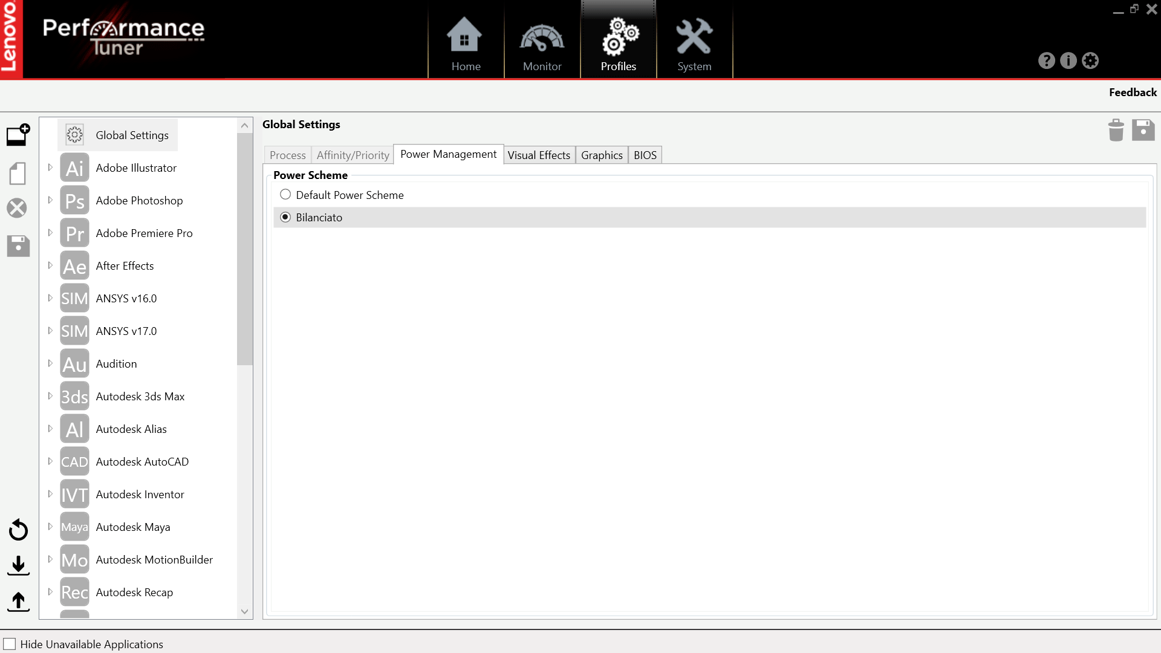Click the Autodesk AutoCAD CAD icon
The image size is (1161, 653).
tap(74, 462)
